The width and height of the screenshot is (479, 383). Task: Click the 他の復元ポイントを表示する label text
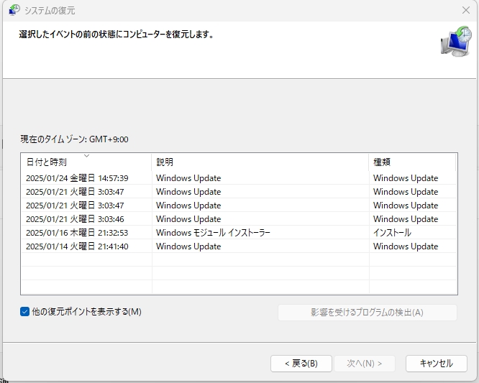(87, 312)
